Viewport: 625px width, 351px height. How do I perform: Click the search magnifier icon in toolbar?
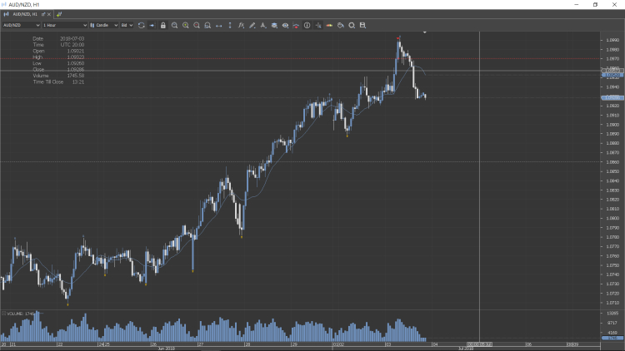coord(352,25)
